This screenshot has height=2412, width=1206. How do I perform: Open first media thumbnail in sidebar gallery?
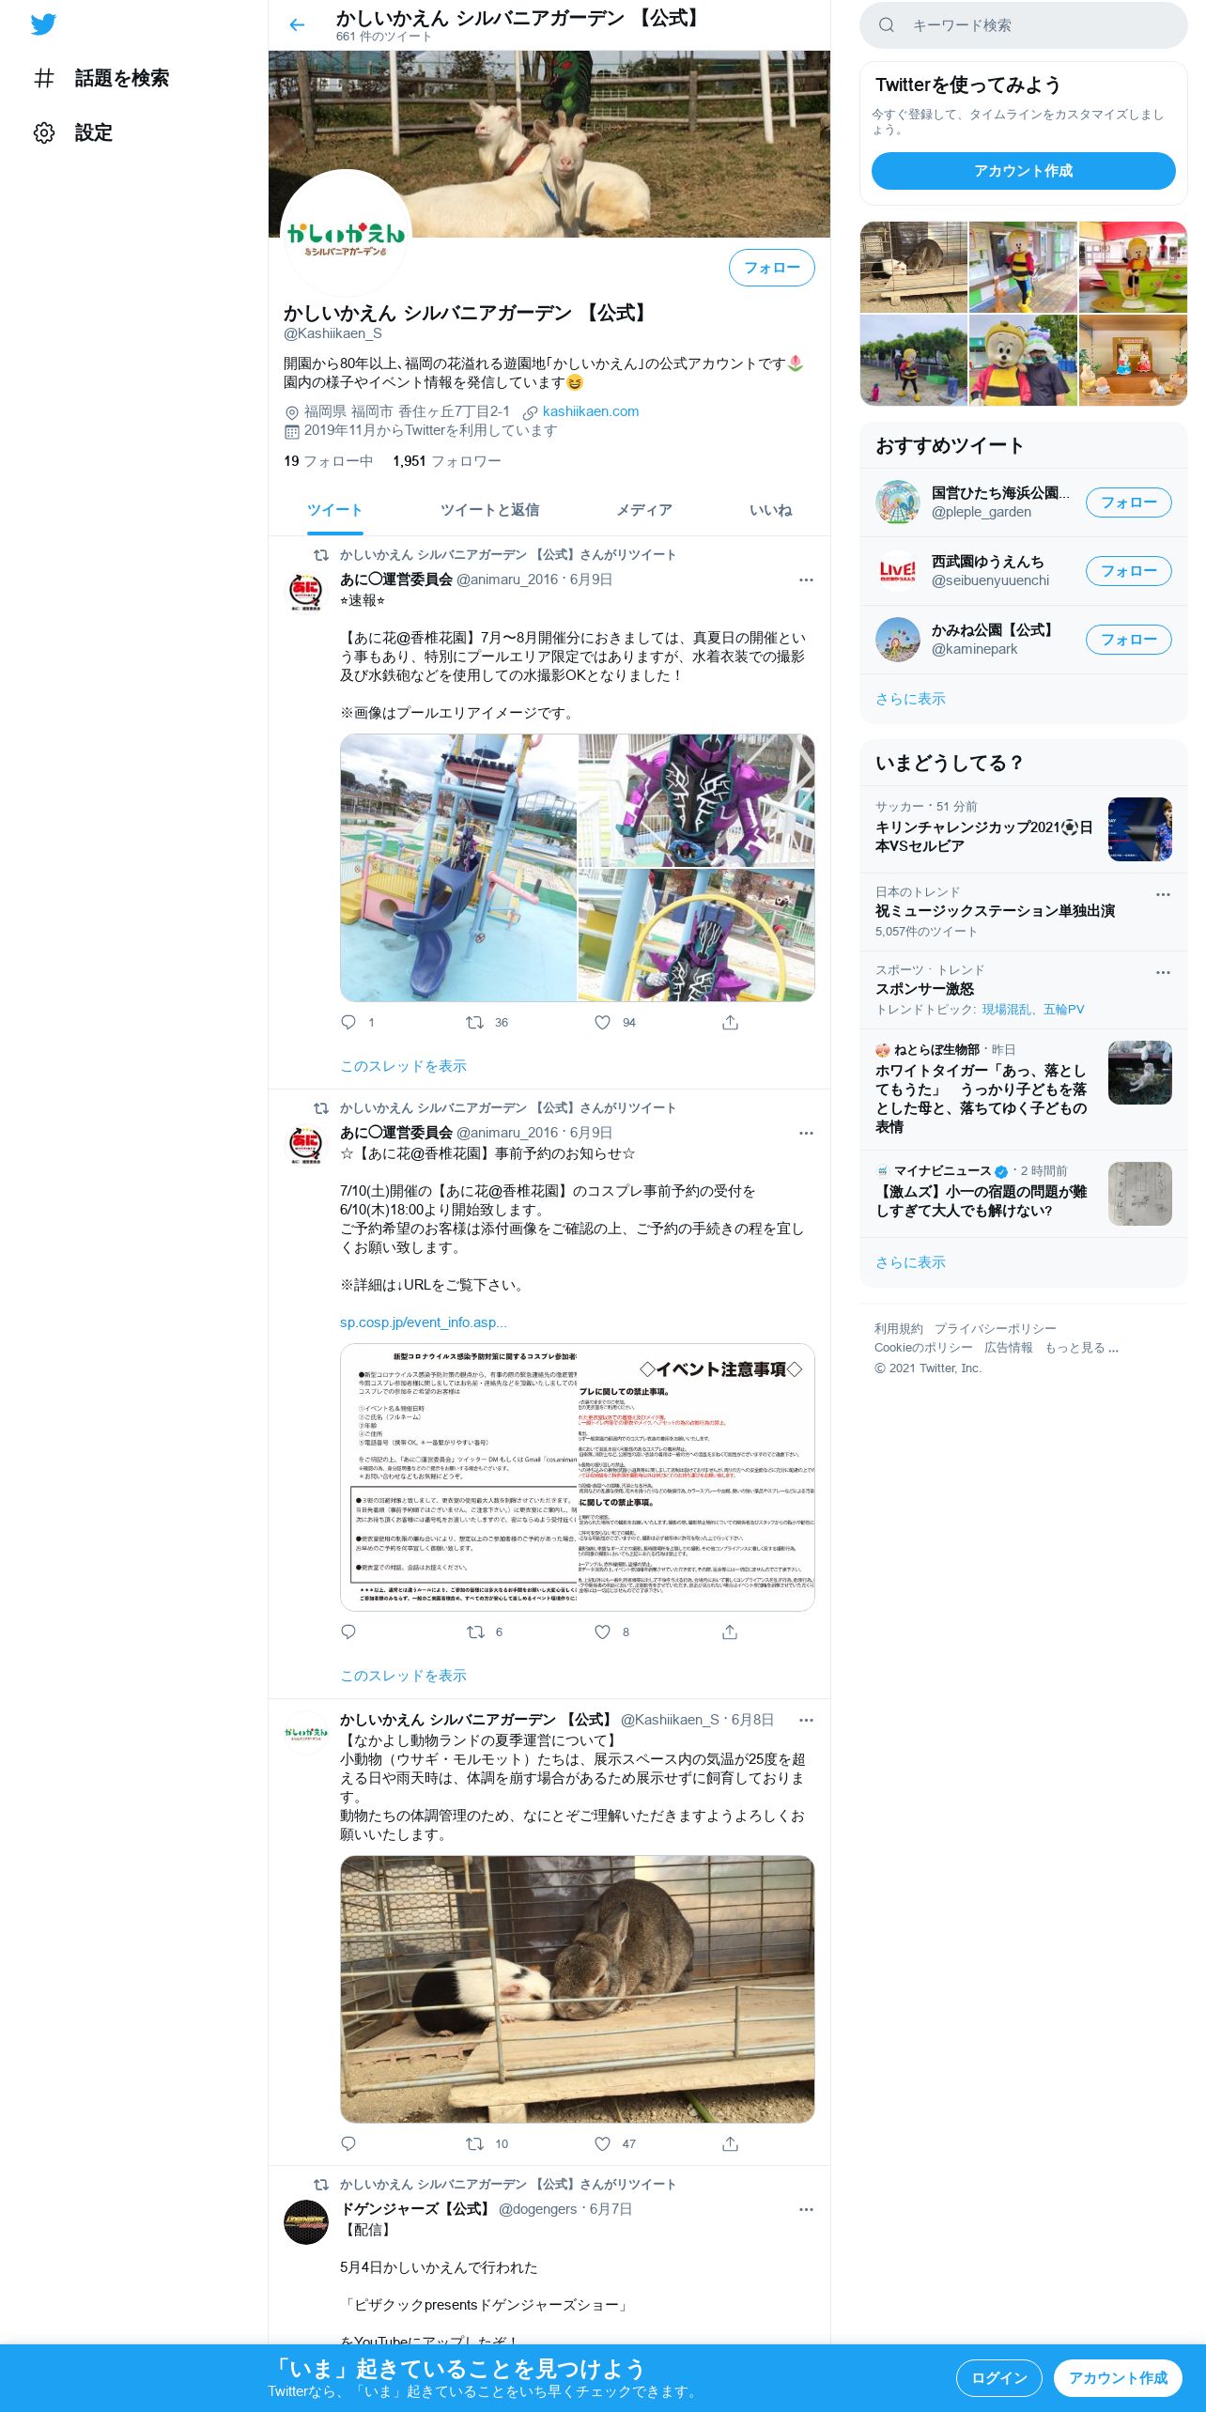[914, 267]
